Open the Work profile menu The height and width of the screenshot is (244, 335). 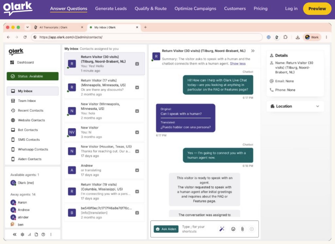(x=312, y=37)
